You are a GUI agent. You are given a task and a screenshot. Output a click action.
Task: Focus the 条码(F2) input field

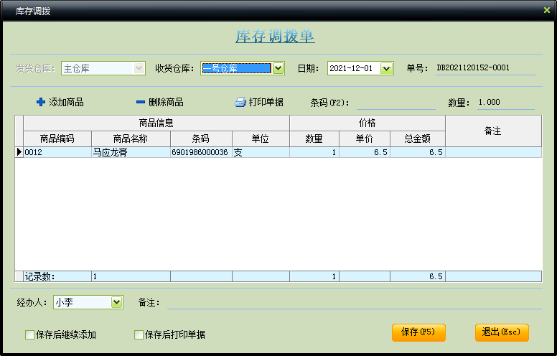tap(395, 103)
